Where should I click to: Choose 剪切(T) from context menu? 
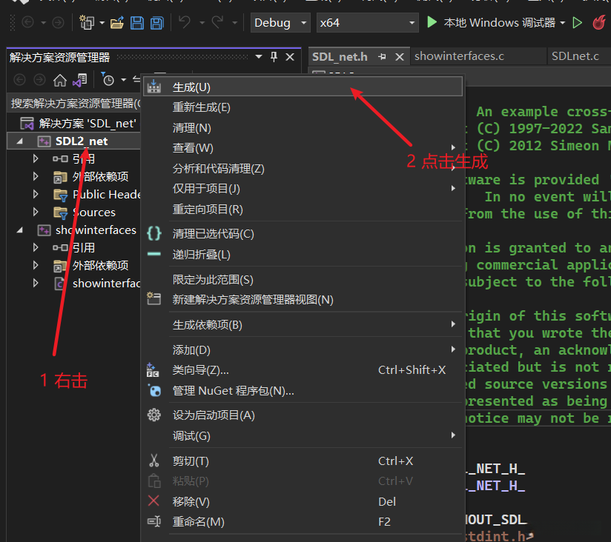303,461
